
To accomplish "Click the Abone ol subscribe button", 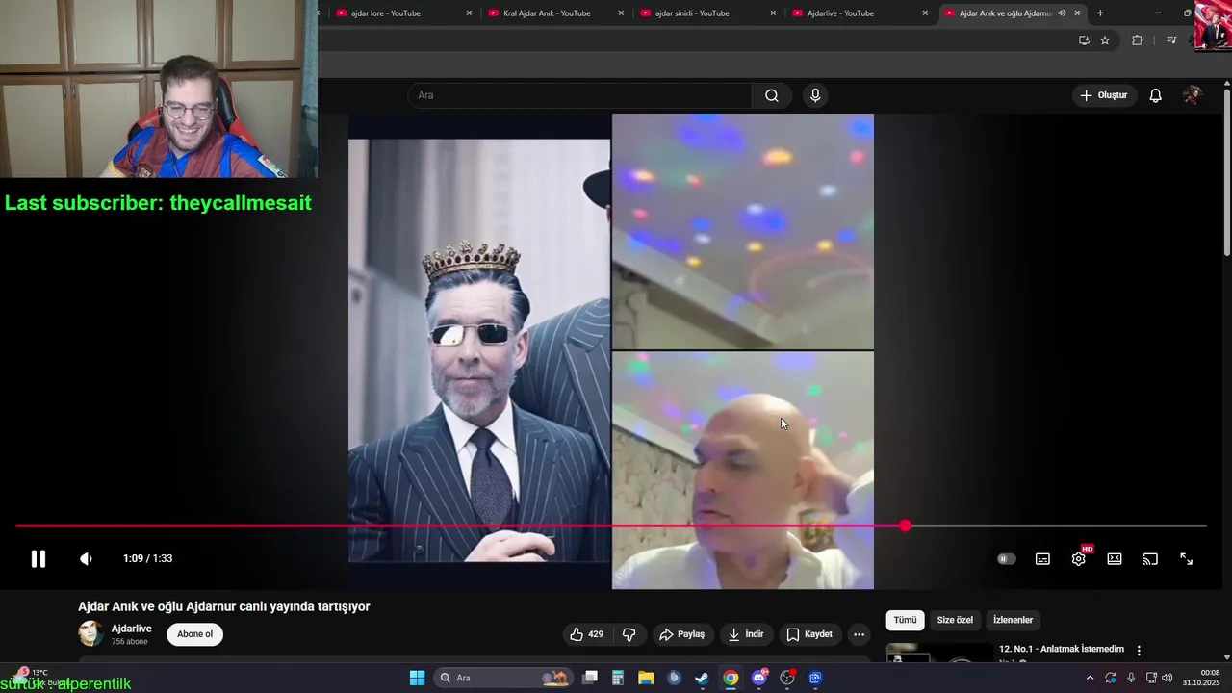I will 194,634.
